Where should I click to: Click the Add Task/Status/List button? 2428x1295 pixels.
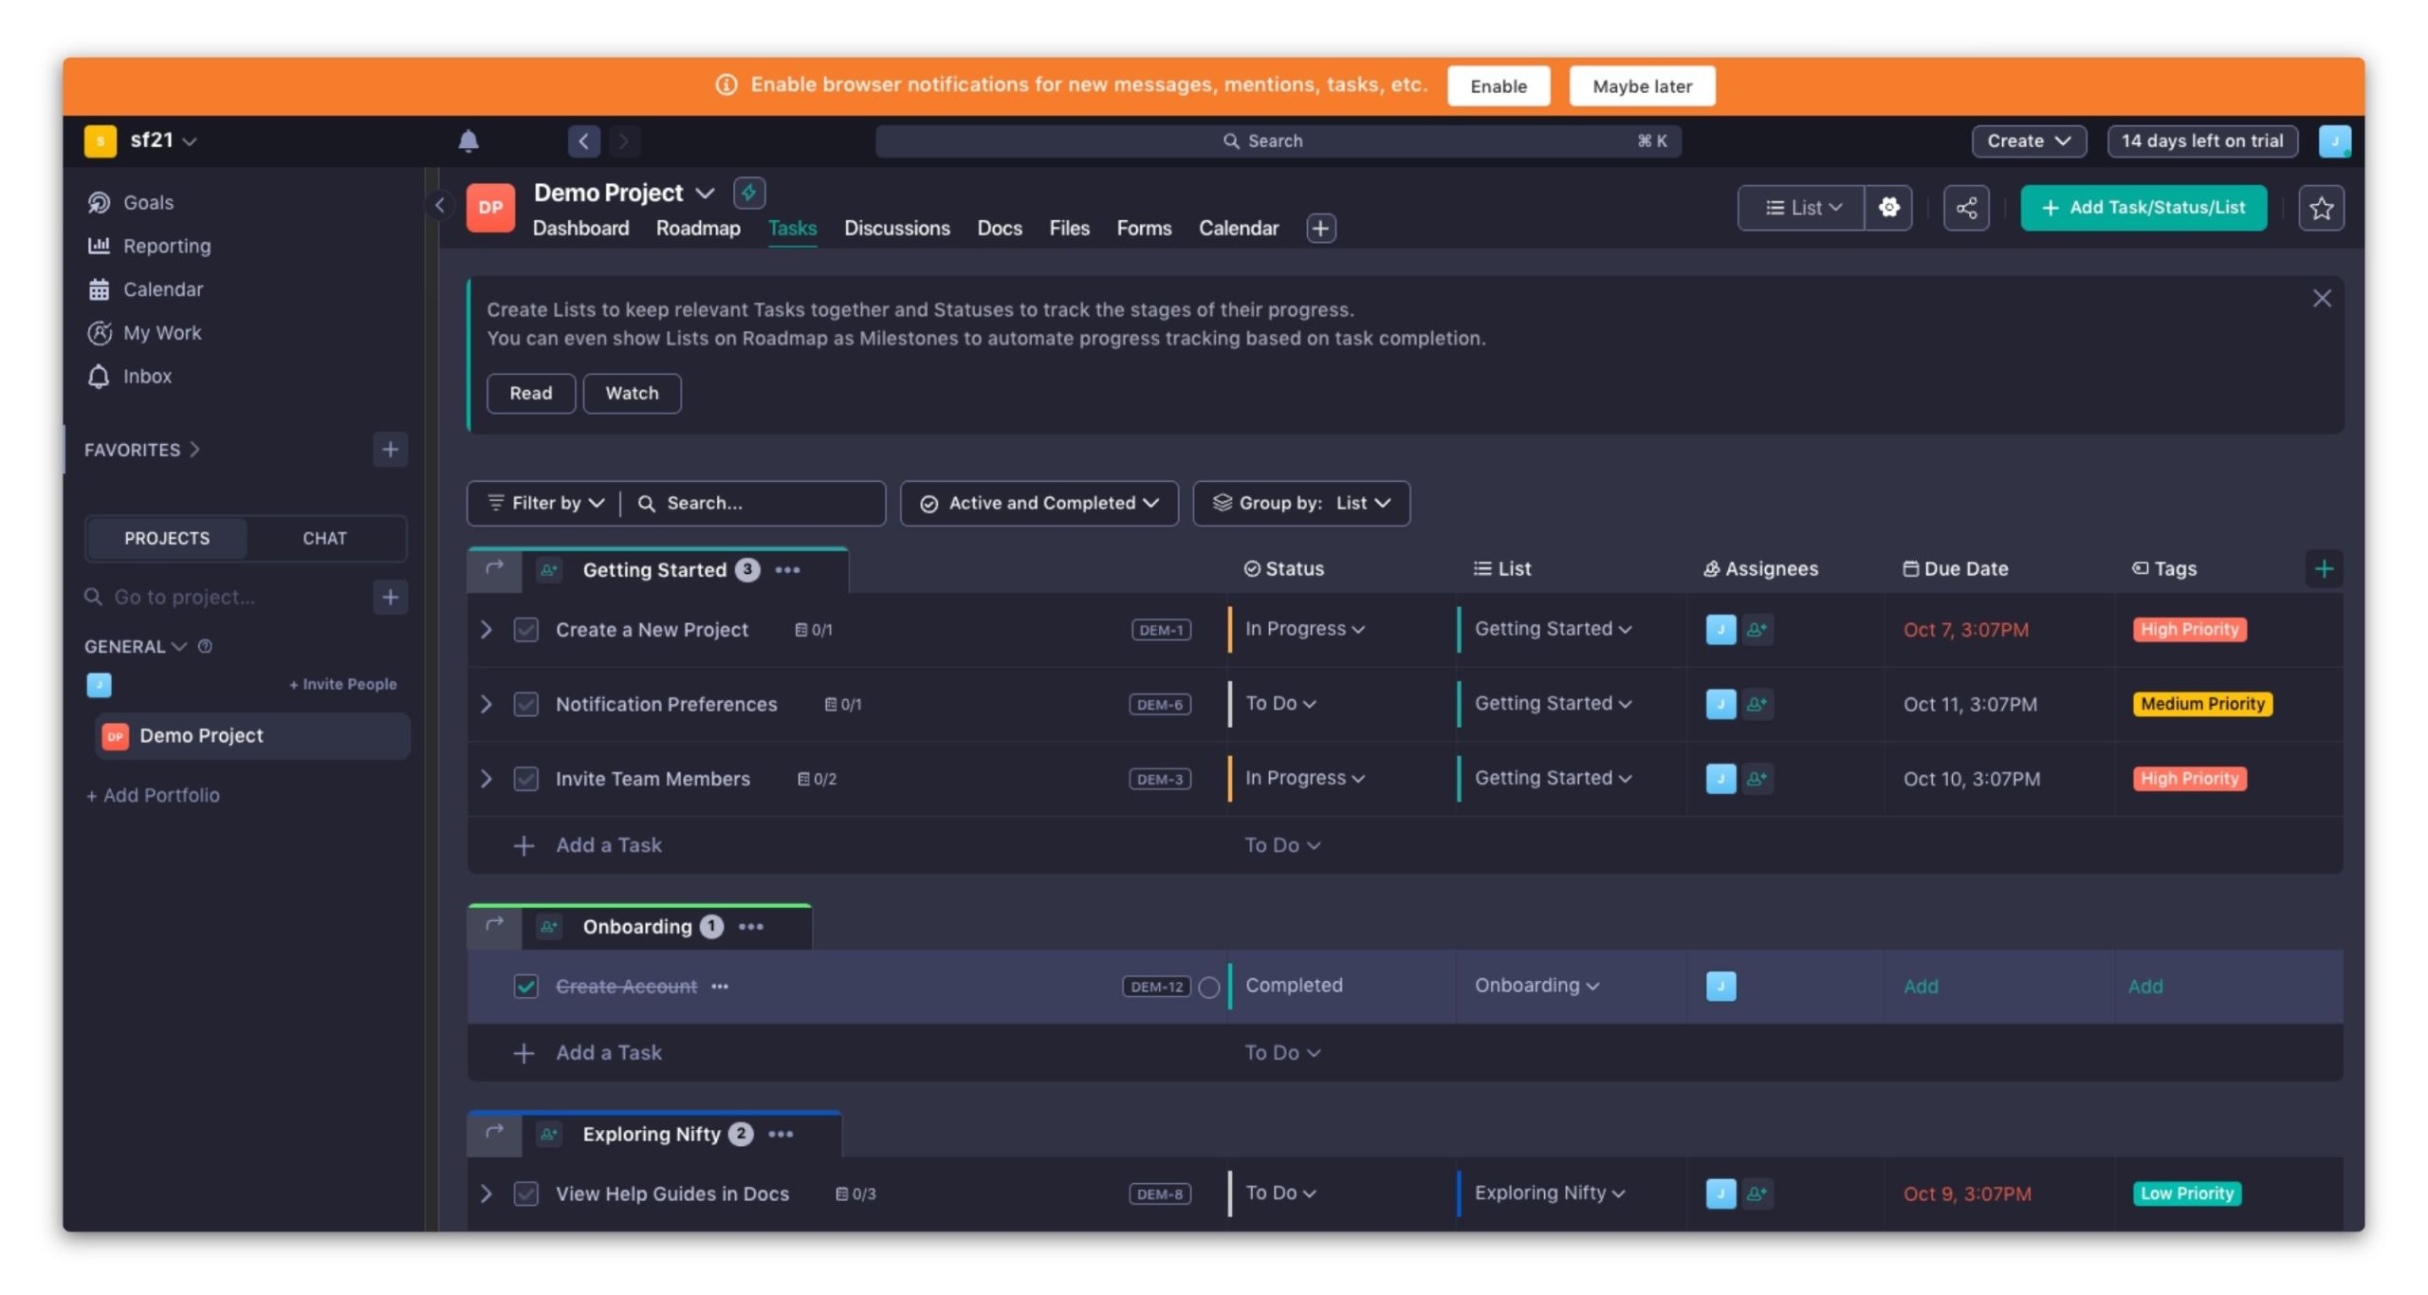click(2143, 208)
